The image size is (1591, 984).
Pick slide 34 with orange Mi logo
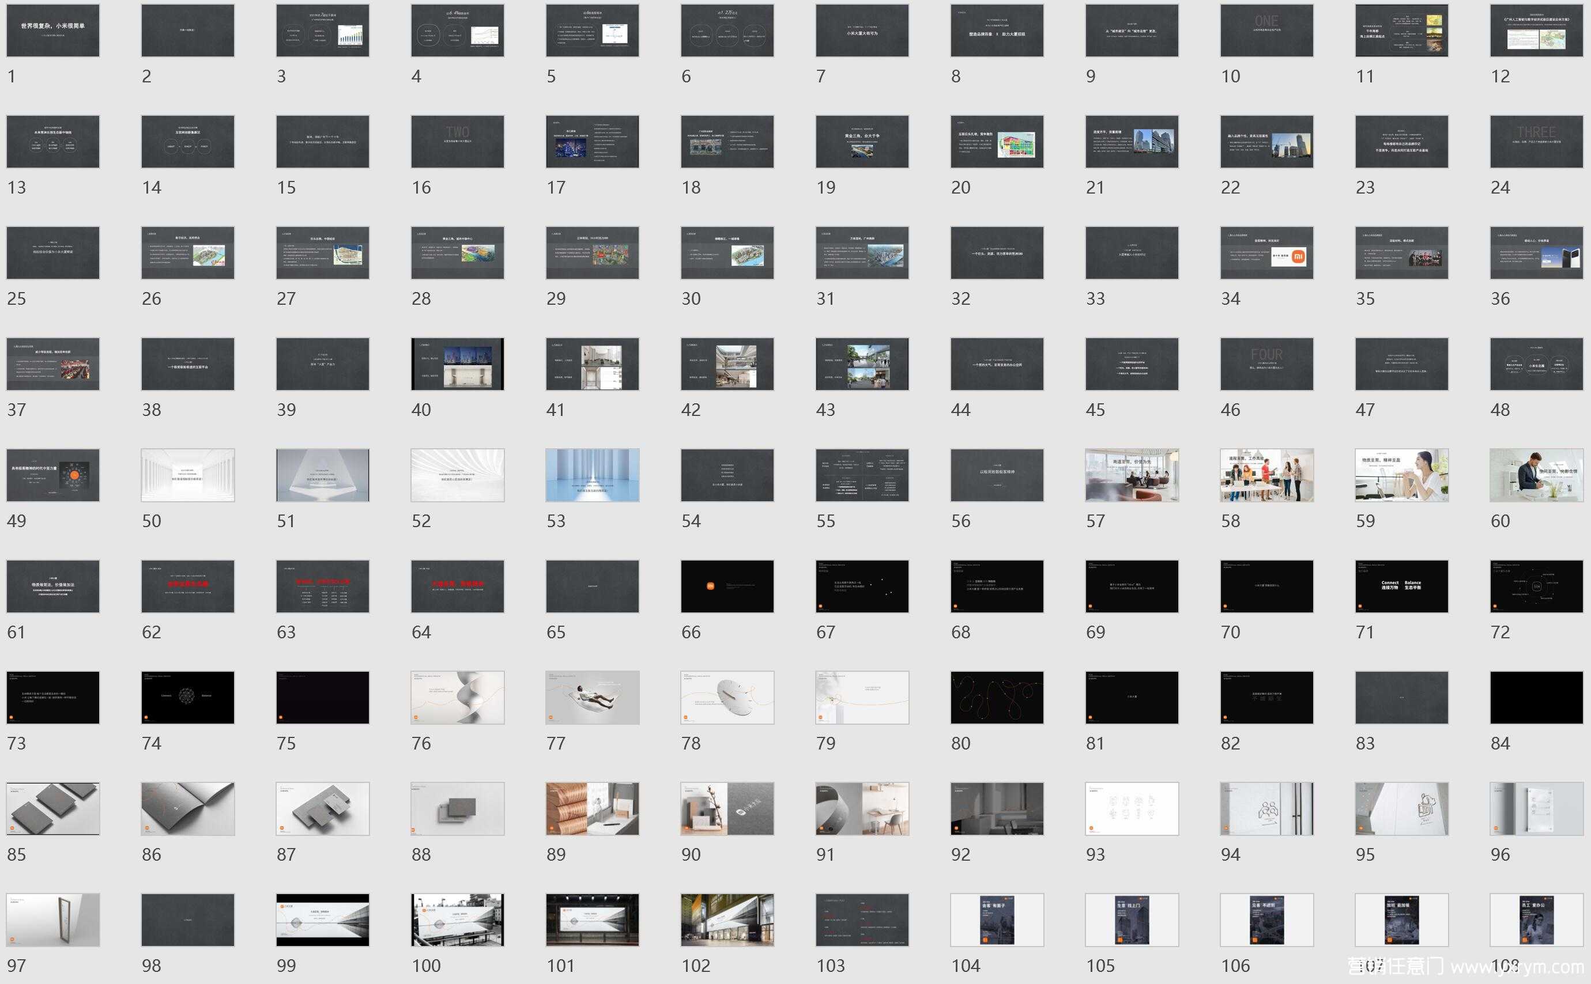coord(1266,253)
